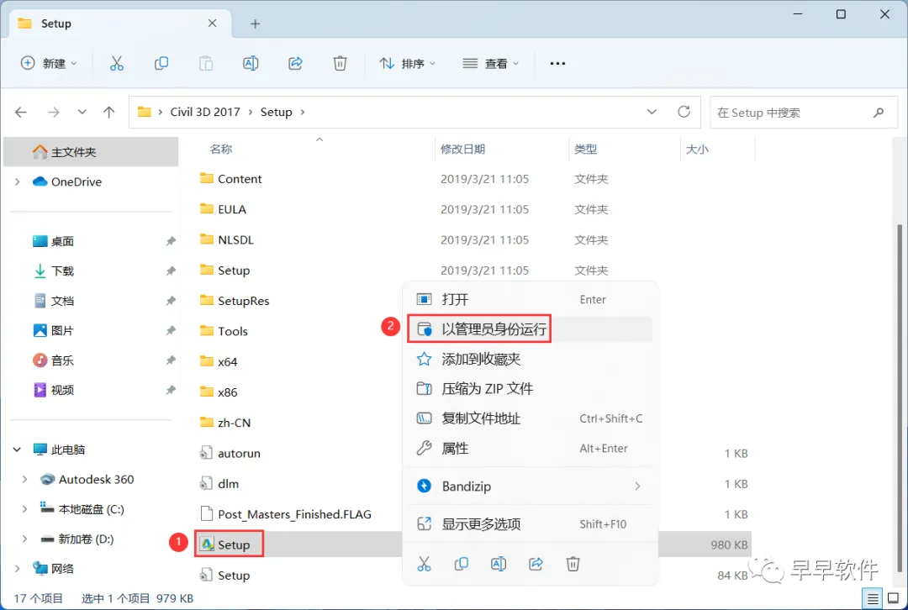Viewport: 908px width, 610px height.
Task: Select the Setup window tab
Action: click(x=120, y=24)
